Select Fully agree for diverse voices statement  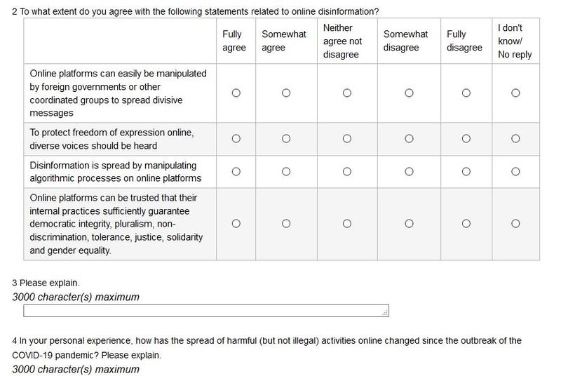[236, 139]
